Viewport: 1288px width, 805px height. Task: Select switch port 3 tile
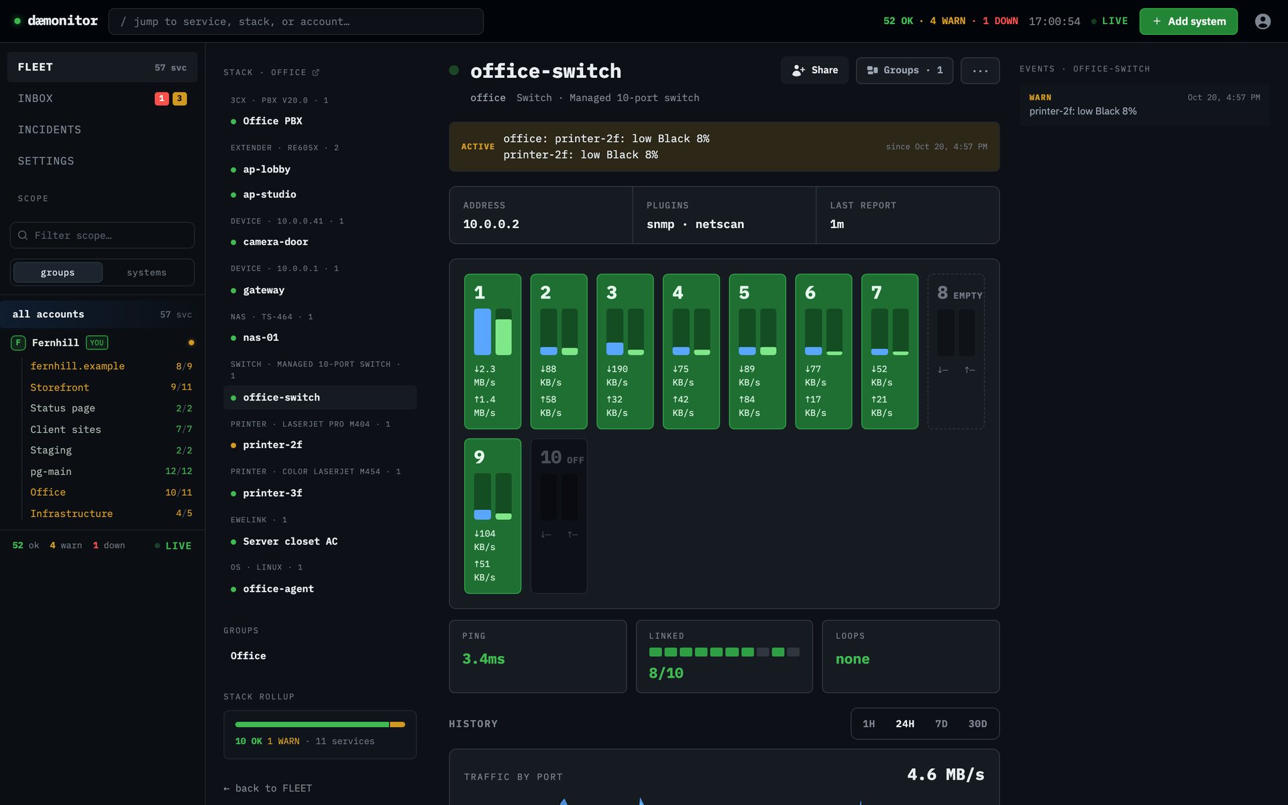coord(625,352)
